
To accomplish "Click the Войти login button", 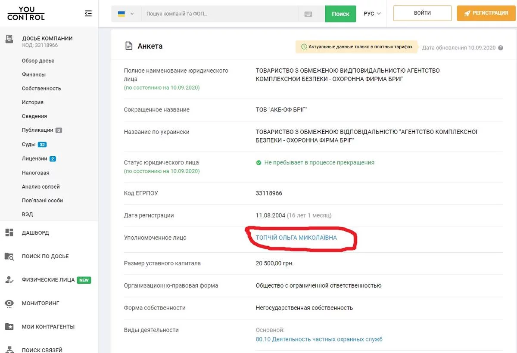I will pyautogui.click(x=422, y=13).
